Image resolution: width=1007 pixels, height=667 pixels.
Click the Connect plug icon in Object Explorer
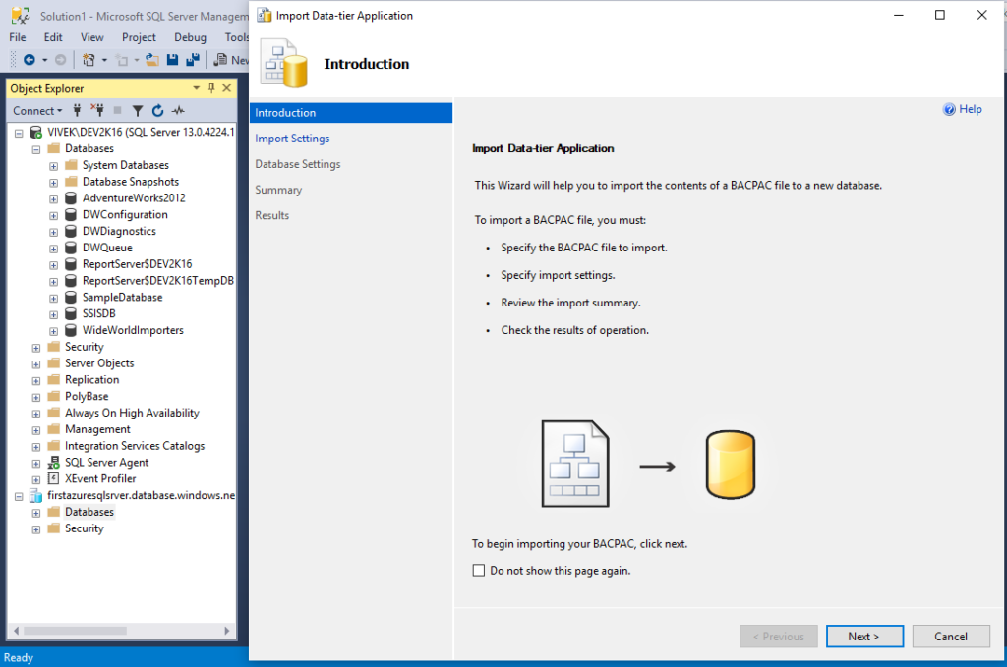77,110
